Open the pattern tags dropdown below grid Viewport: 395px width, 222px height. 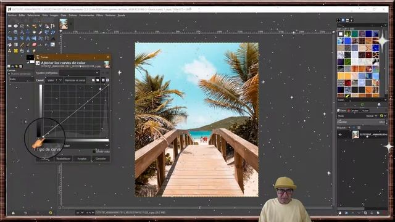[x=386, y=100]
